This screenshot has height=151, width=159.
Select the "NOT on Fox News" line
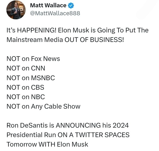(x=33, y=59)
